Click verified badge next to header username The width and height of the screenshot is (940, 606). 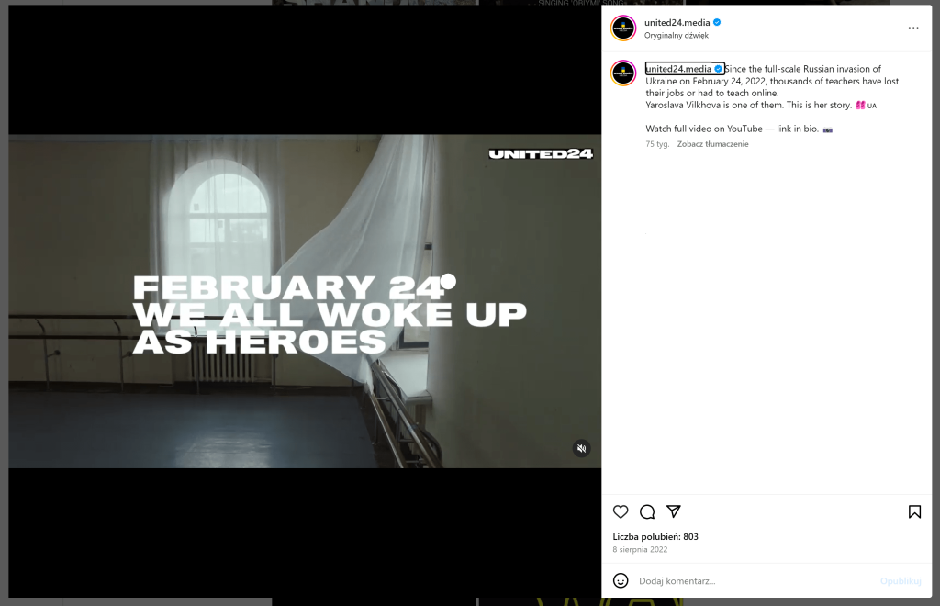717,22
